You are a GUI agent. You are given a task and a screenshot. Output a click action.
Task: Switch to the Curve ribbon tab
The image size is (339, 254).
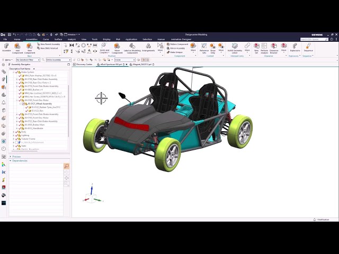point(46,39)
